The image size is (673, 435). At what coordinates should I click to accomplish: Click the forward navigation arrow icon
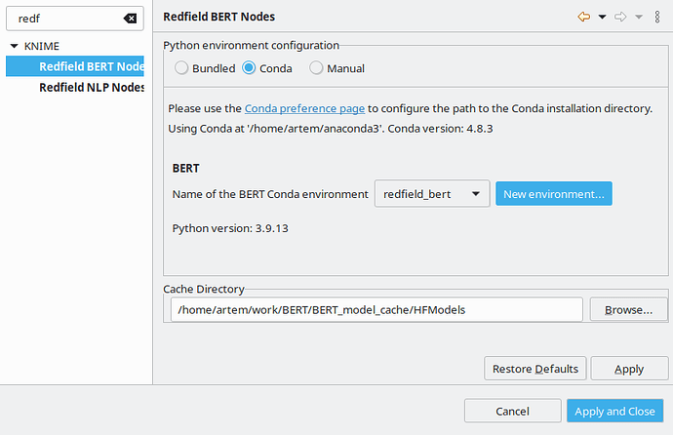(x=620, y=17)
